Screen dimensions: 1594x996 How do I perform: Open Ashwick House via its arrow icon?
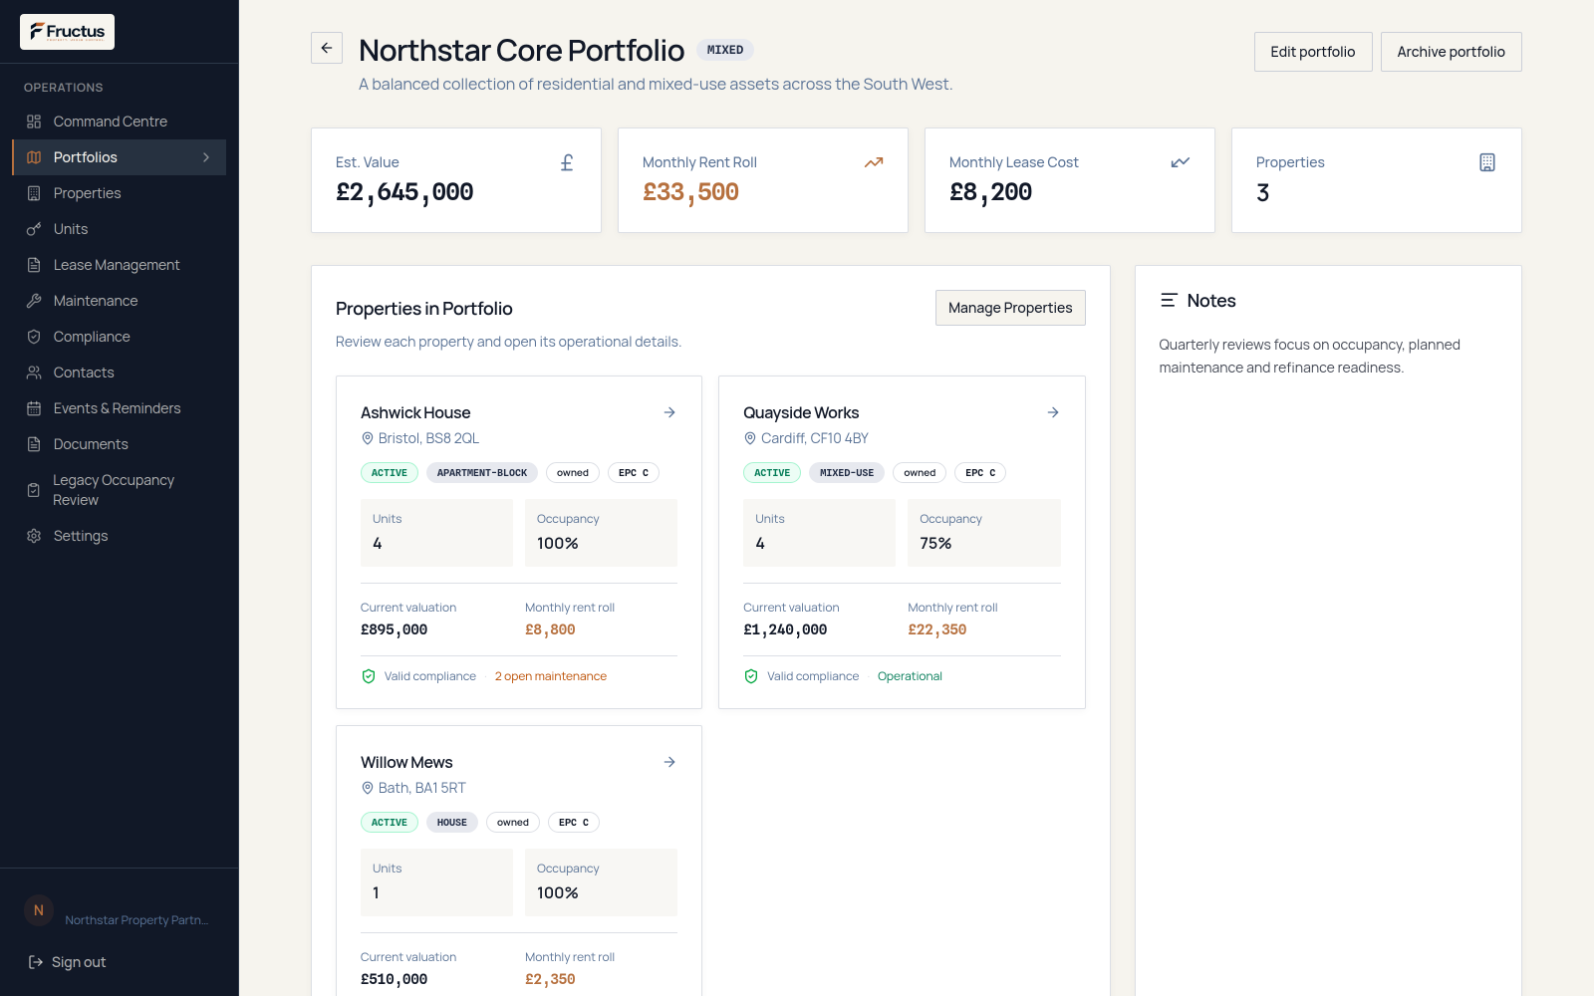click(x=669, y=412)
